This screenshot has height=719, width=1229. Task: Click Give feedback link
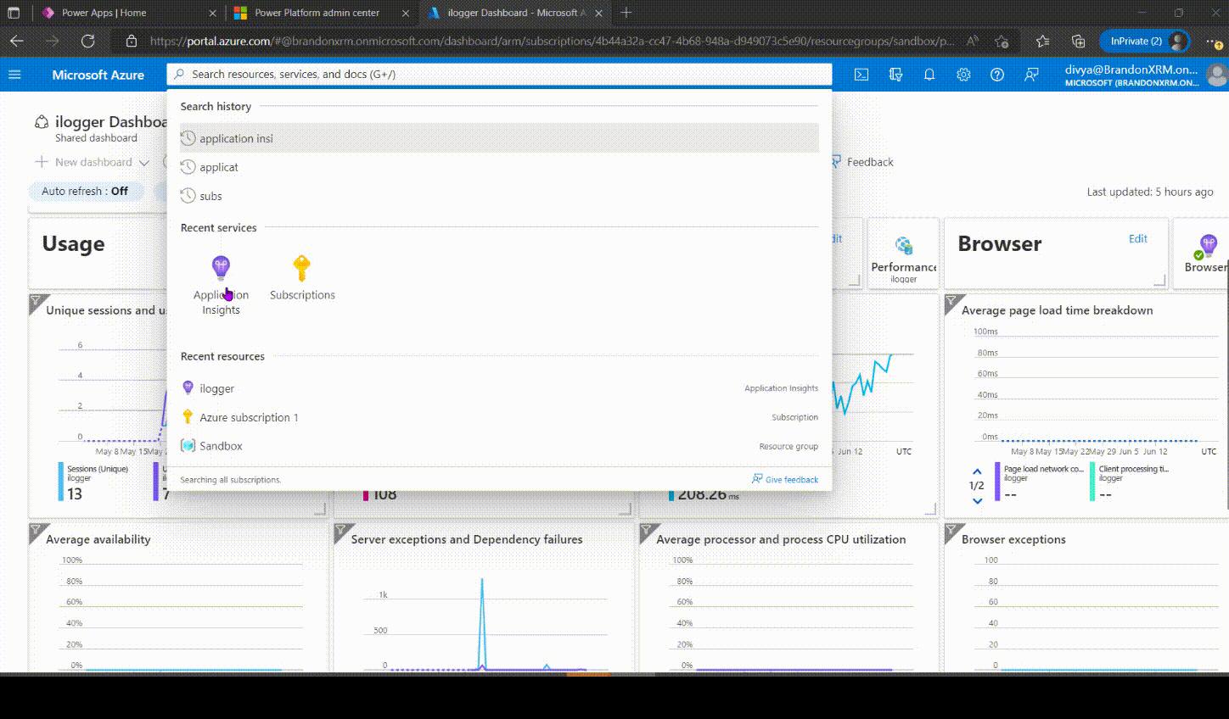(785, 480)
